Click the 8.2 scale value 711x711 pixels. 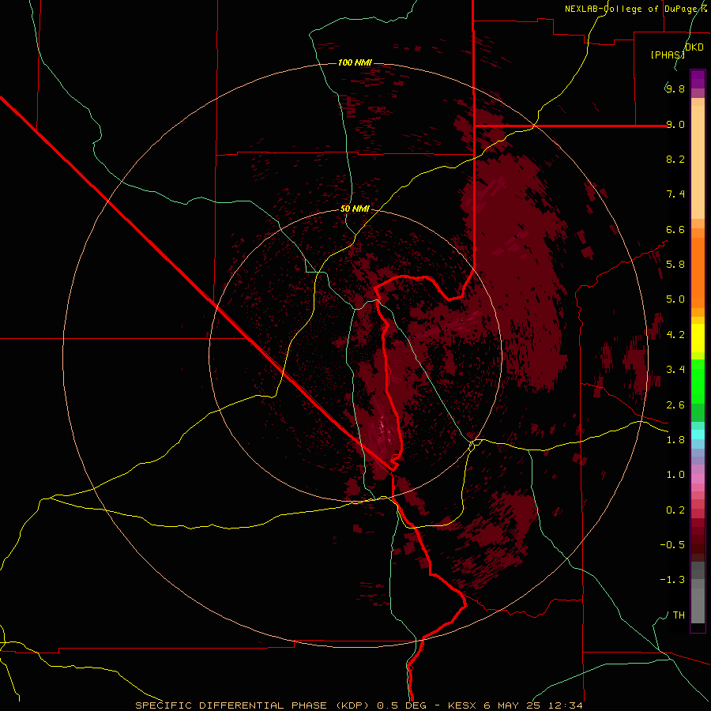pos(675,159)
